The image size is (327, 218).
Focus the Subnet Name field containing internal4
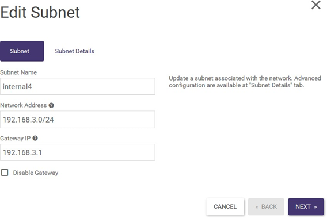coord(77,86)
